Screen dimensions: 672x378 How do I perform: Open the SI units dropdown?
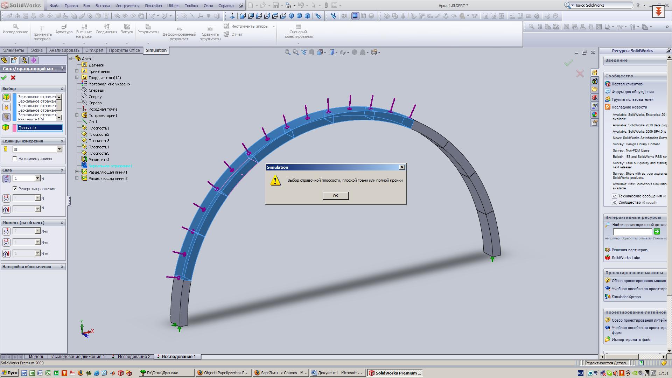(59, 149)
